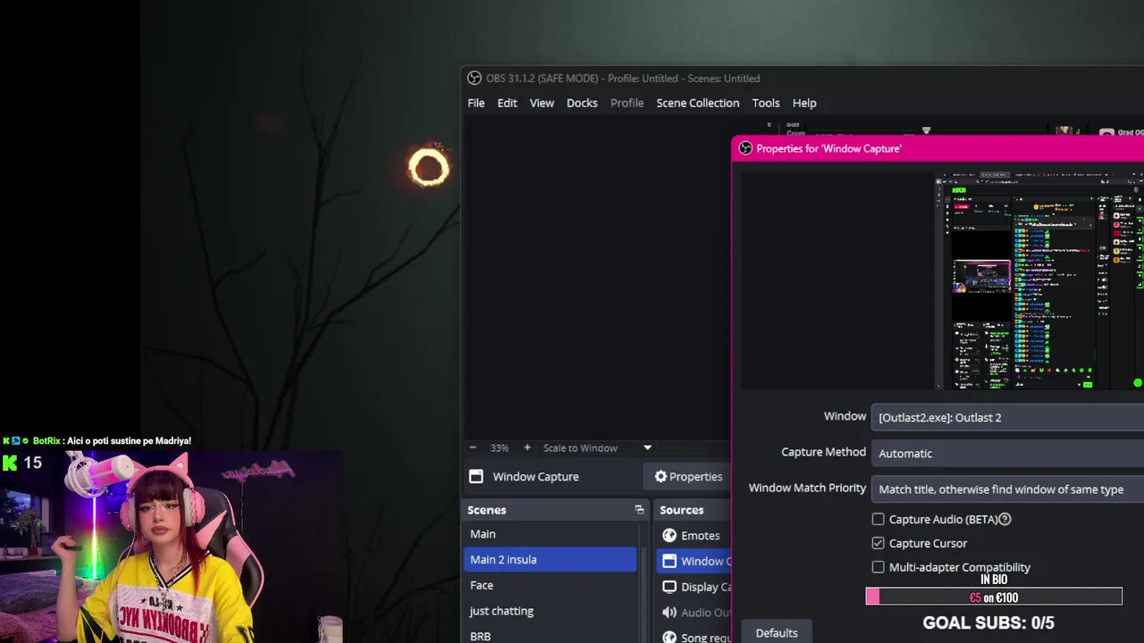Open the Tools menu
Viewport: 1144px width, 643px height.
click(766, 103)
